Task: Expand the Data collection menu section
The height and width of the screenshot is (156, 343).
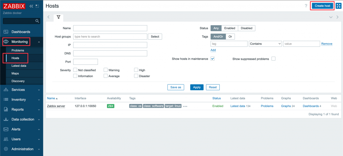Action: pos(39,119)
